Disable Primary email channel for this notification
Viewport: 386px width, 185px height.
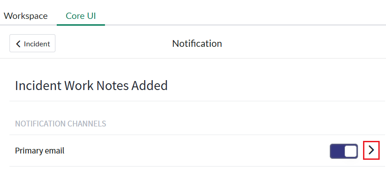click(344, 151)
